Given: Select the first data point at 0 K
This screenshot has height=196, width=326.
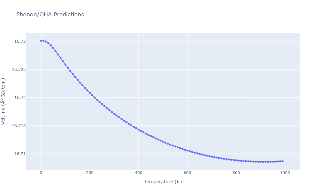Looking at the screenshot, I should pos(41,41).
